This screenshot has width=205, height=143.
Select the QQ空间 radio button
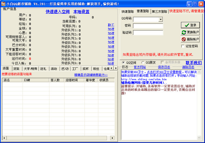point(123,63)
